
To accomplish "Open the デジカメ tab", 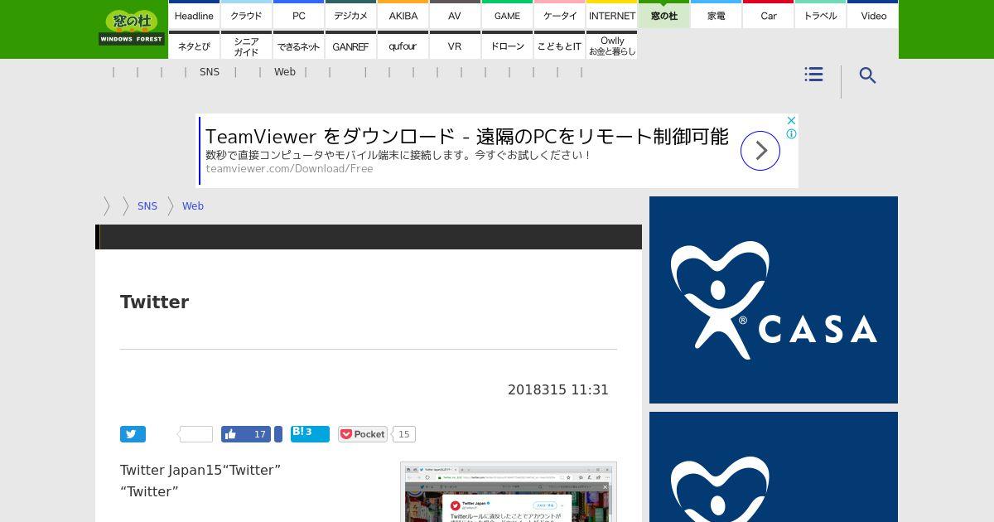I will (x=350, y=15).
